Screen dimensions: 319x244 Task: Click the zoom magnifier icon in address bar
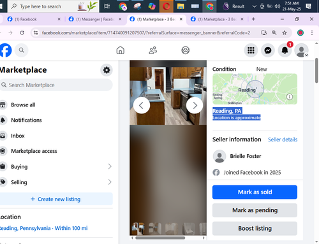274,32
